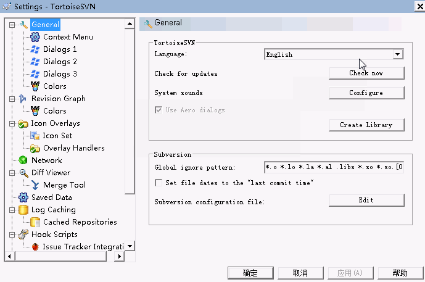Click the Context Menu gear icon
Viewport: 425px width, 282px height.
pyautogui.click(x=35, y=37)
